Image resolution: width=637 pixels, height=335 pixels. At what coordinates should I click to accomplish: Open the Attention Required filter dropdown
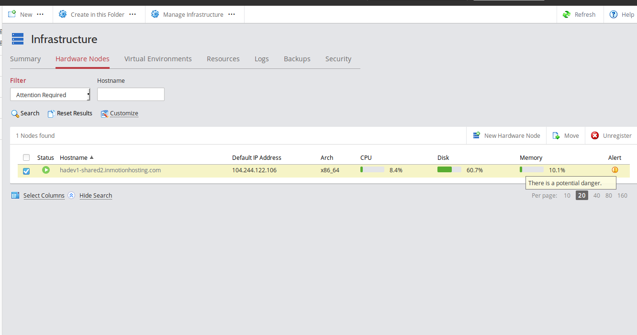point(50,95)
